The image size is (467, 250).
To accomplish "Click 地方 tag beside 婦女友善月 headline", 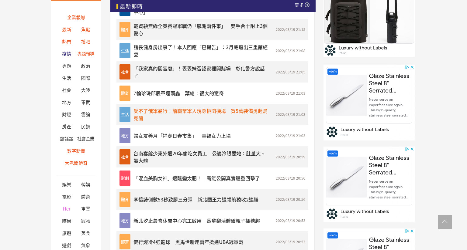I will (125, 136).
